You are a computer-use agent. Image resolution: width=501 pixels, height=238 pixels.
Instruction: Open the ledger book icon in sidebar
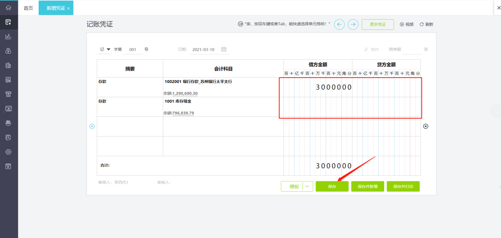pos(9,65)
